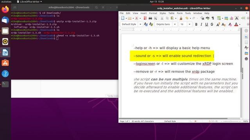Open the Sidebar Styles deck icon
250x140 pixels.
pyautogui.click(x=246, y=47)
